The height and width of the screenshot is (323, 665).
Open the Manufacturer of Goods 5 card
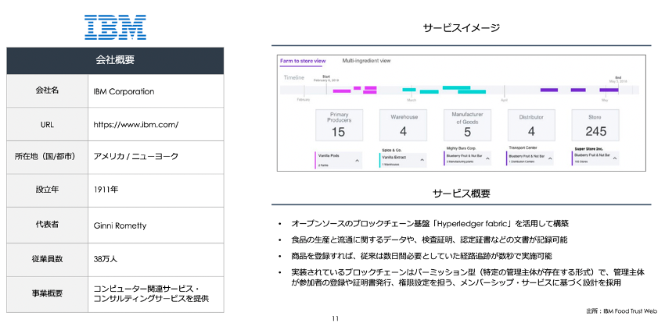click(x=467, y=125)
